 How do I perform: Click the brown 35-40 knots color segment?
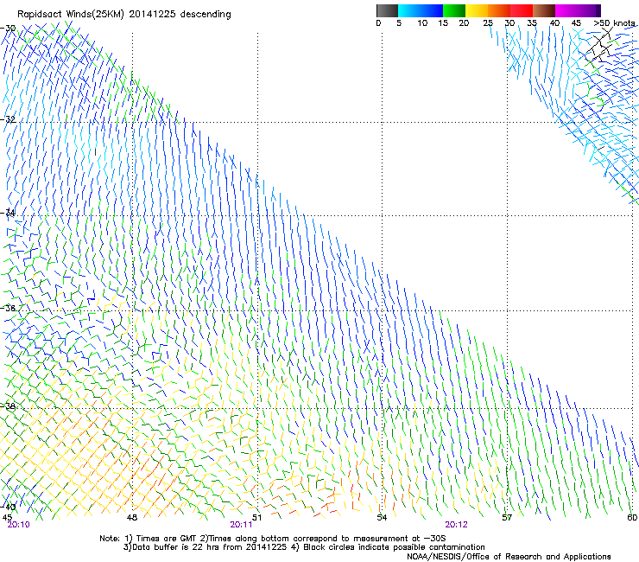[x=544, y=10]
